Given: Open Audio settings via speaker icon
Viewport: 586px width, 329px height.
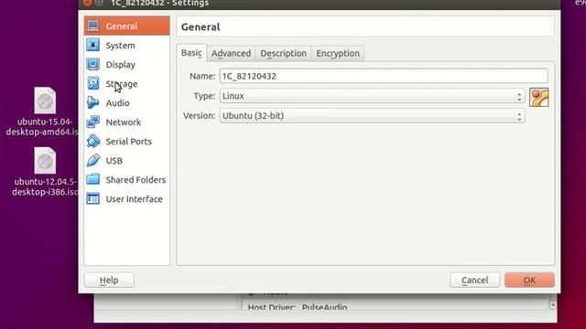Looking at the screenshot, I should click(x=93, y=102).
